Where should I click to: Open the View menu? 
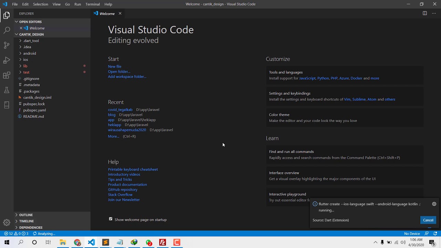[57, 4]
